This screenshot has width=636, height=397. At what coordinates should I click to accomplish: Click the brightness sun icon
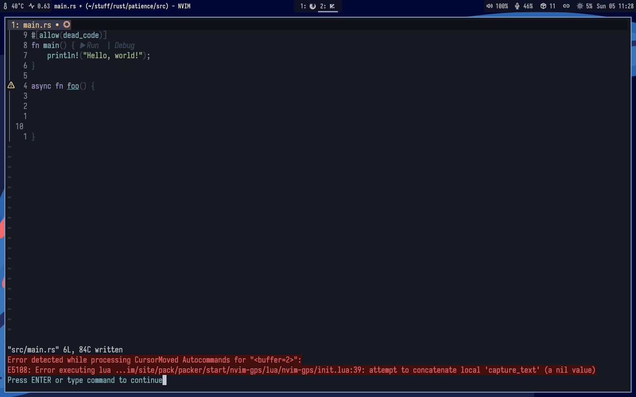click(580, 6)
